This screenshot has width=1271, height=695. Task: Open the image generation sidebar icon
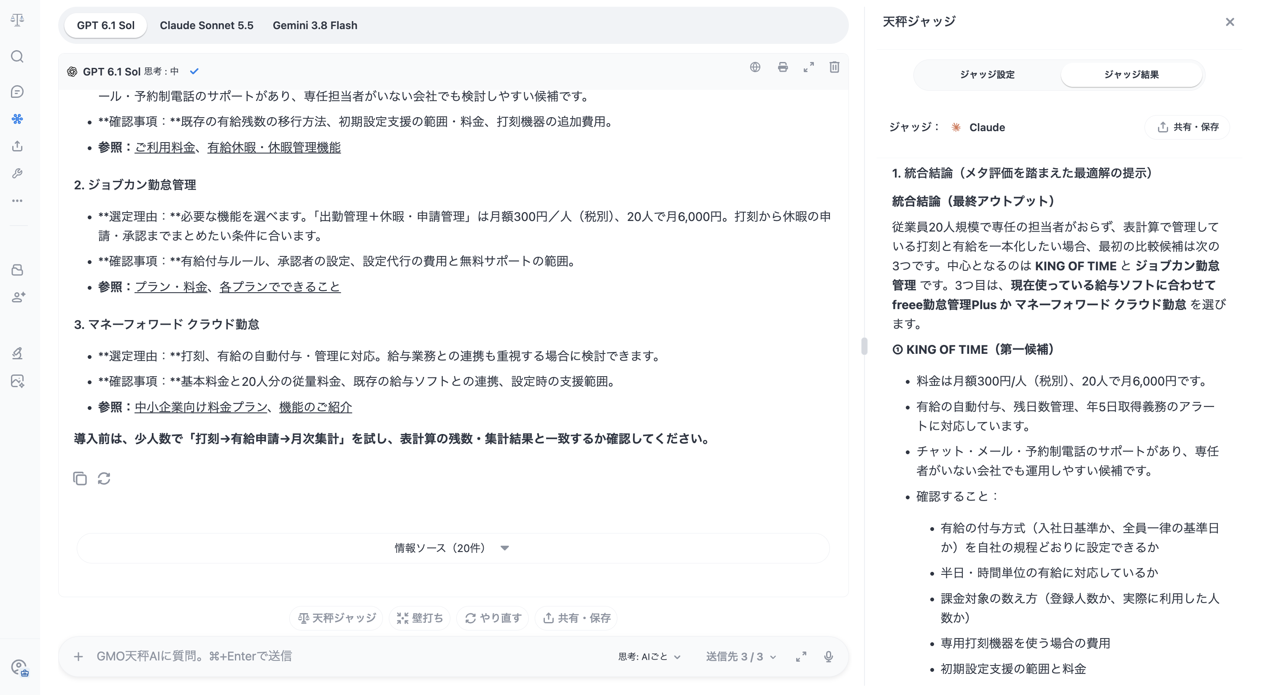point(18,381)
